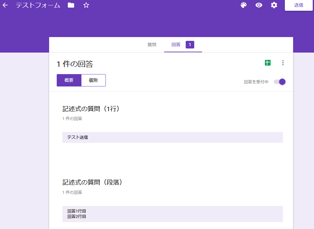
Task: Star the テストフォーム form
Action: (86, 5)
